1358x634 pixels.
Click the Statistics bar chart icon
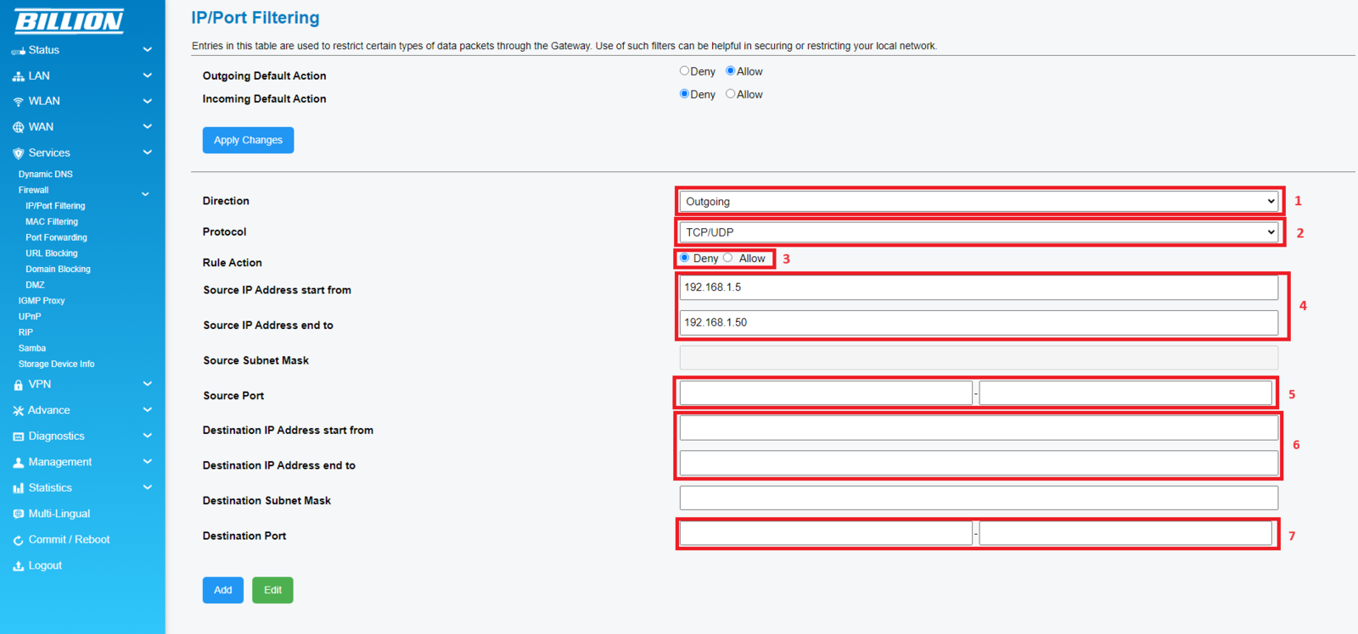18,488
